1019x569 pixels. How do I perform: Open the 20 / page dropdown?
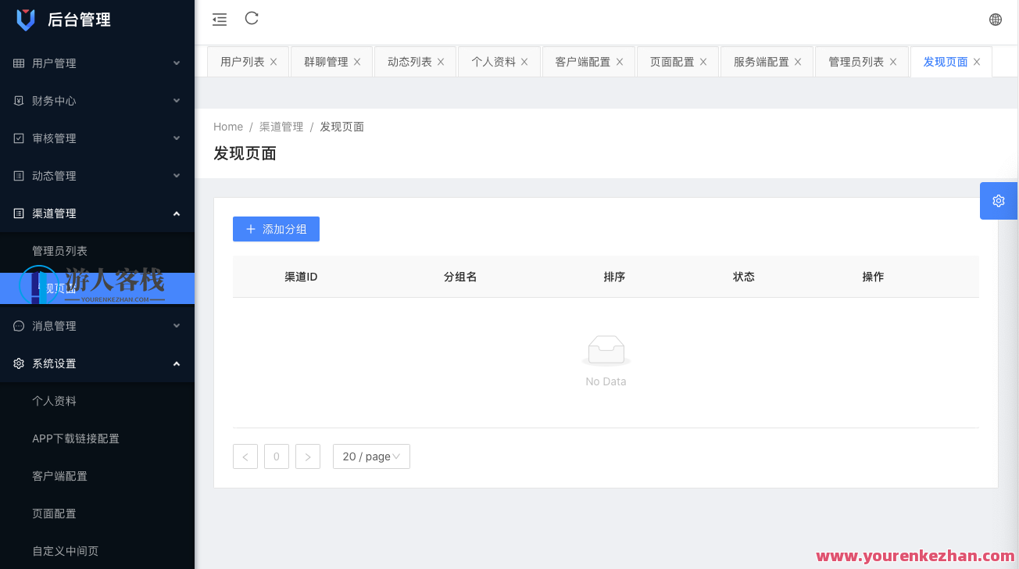[371, 456]
